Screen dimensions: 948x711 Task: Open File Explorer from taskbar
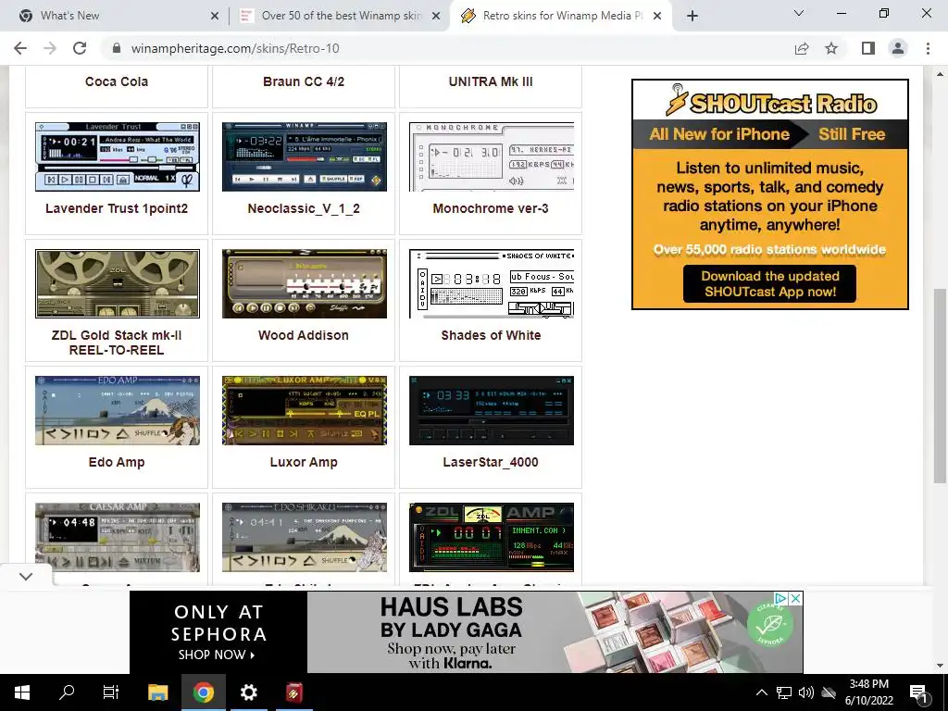tap(157, 692)
